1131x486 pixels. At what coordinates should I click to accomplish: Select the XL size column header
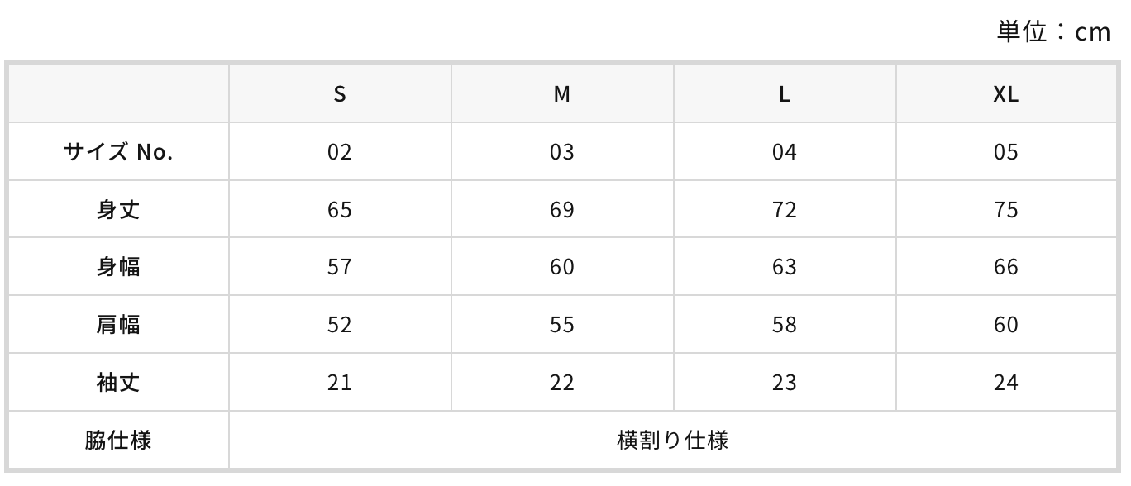coord(1006,94)
